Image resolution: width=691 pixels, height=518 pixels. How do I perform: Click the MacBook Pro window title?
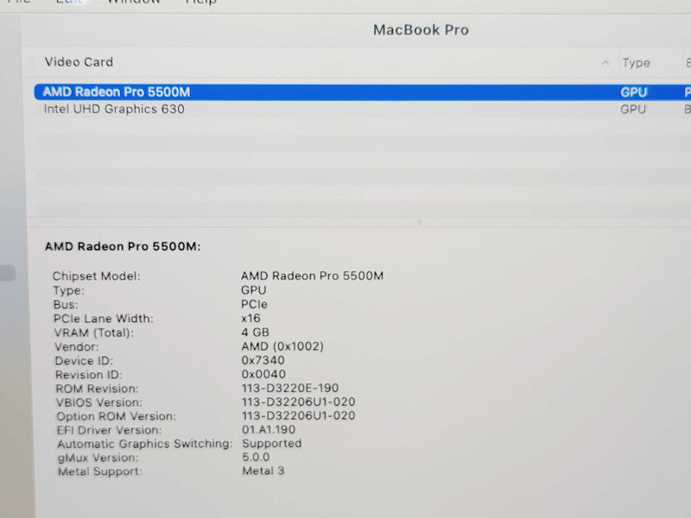pos(421,30)
